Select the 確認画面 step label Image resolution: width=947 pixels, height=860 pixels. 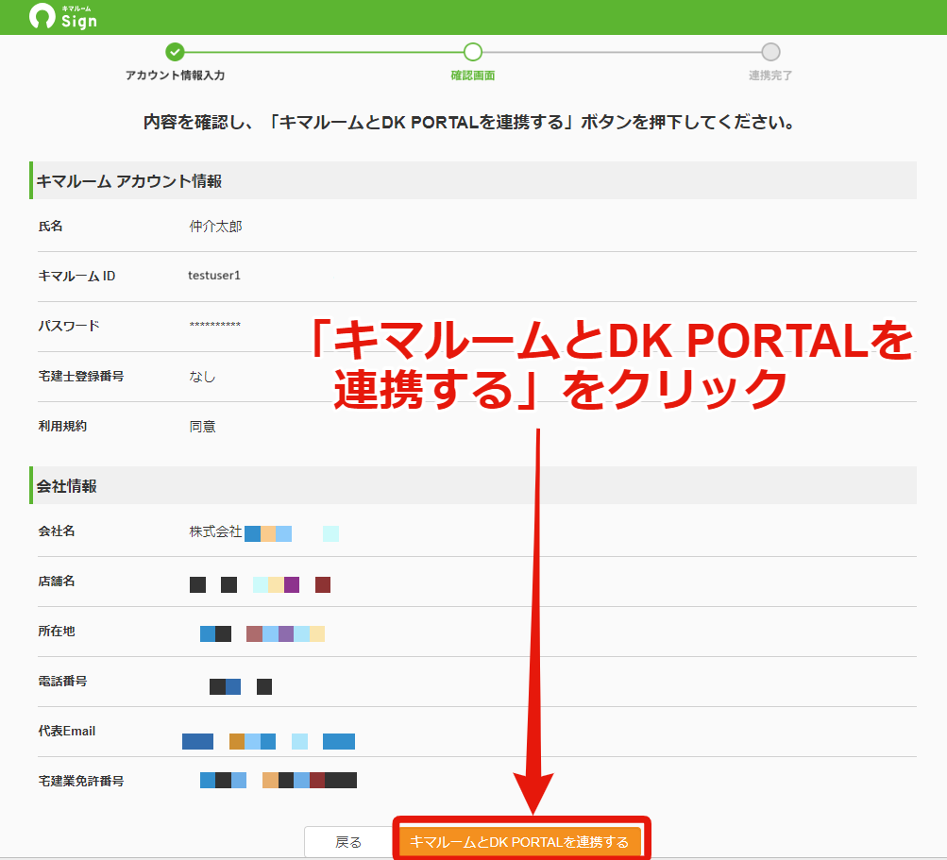point(473,76)
